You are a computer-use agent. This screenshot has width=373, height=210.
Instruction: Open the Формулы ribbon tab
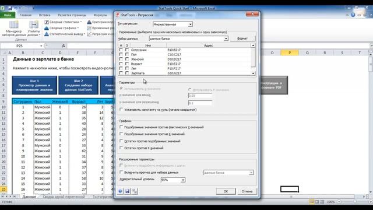tap(100, 15)
